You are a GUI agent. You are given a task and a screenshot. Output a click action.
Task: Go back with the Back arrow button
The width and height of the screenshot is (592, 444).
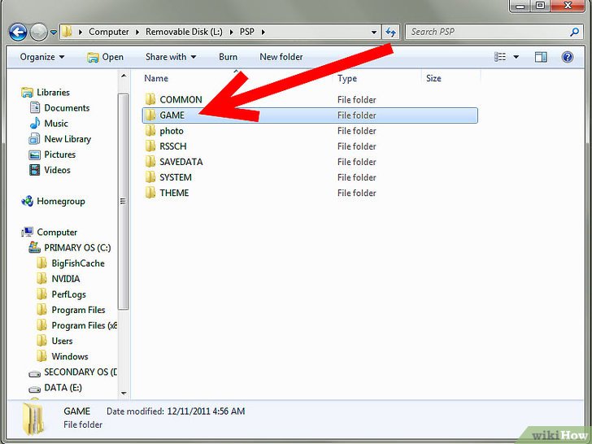[18, 32]
